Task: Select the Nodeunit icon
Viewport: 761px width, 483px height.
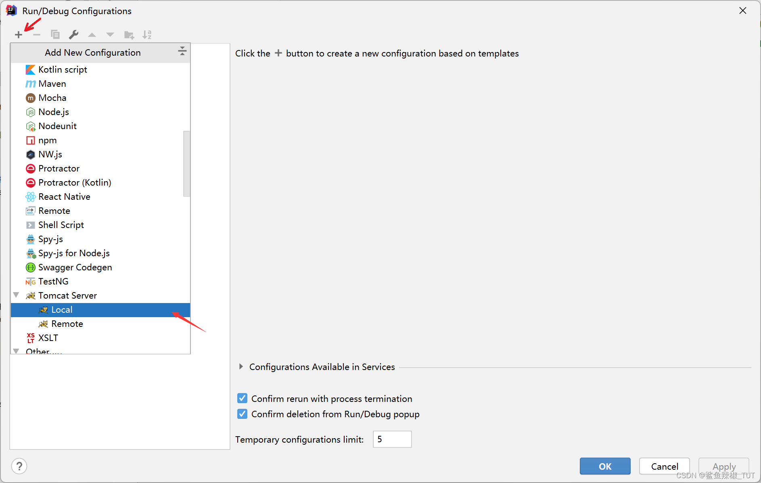Action: [30, 126]
